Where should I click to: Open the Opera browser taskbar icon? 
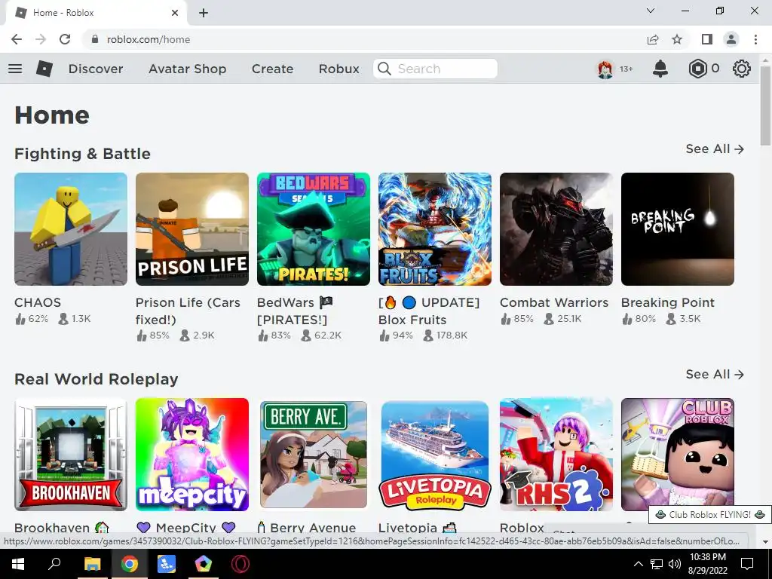[x=240, y=564]
